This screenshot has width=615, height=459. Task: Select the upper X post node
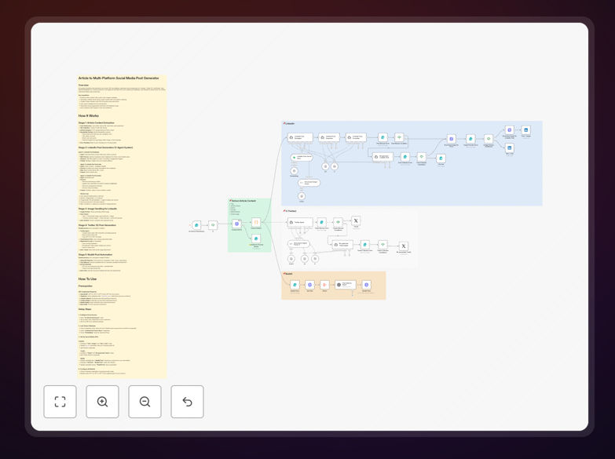point(356,221)
